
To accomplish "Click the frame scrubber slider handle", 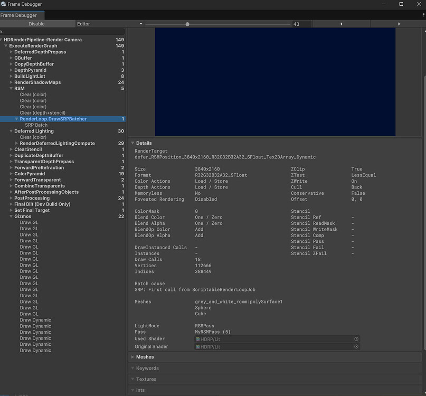I will click(187, 24).
